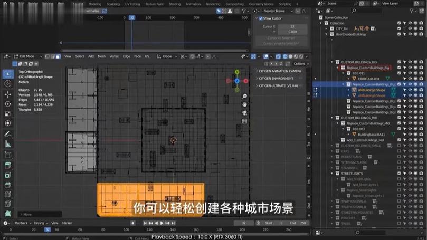The width and height of the screenshot is (427, 240).
Task: Jump to the end frame
Action: coord(173,223)
